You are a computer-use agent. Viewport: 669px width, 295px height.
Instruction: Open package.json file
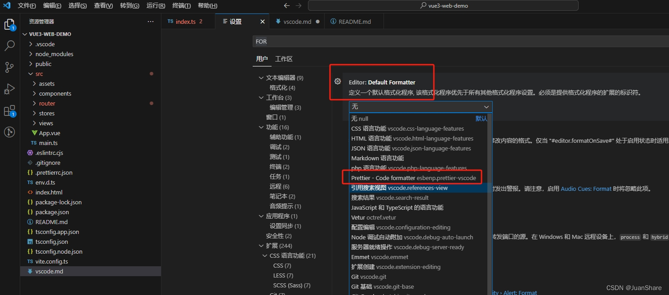52,212
